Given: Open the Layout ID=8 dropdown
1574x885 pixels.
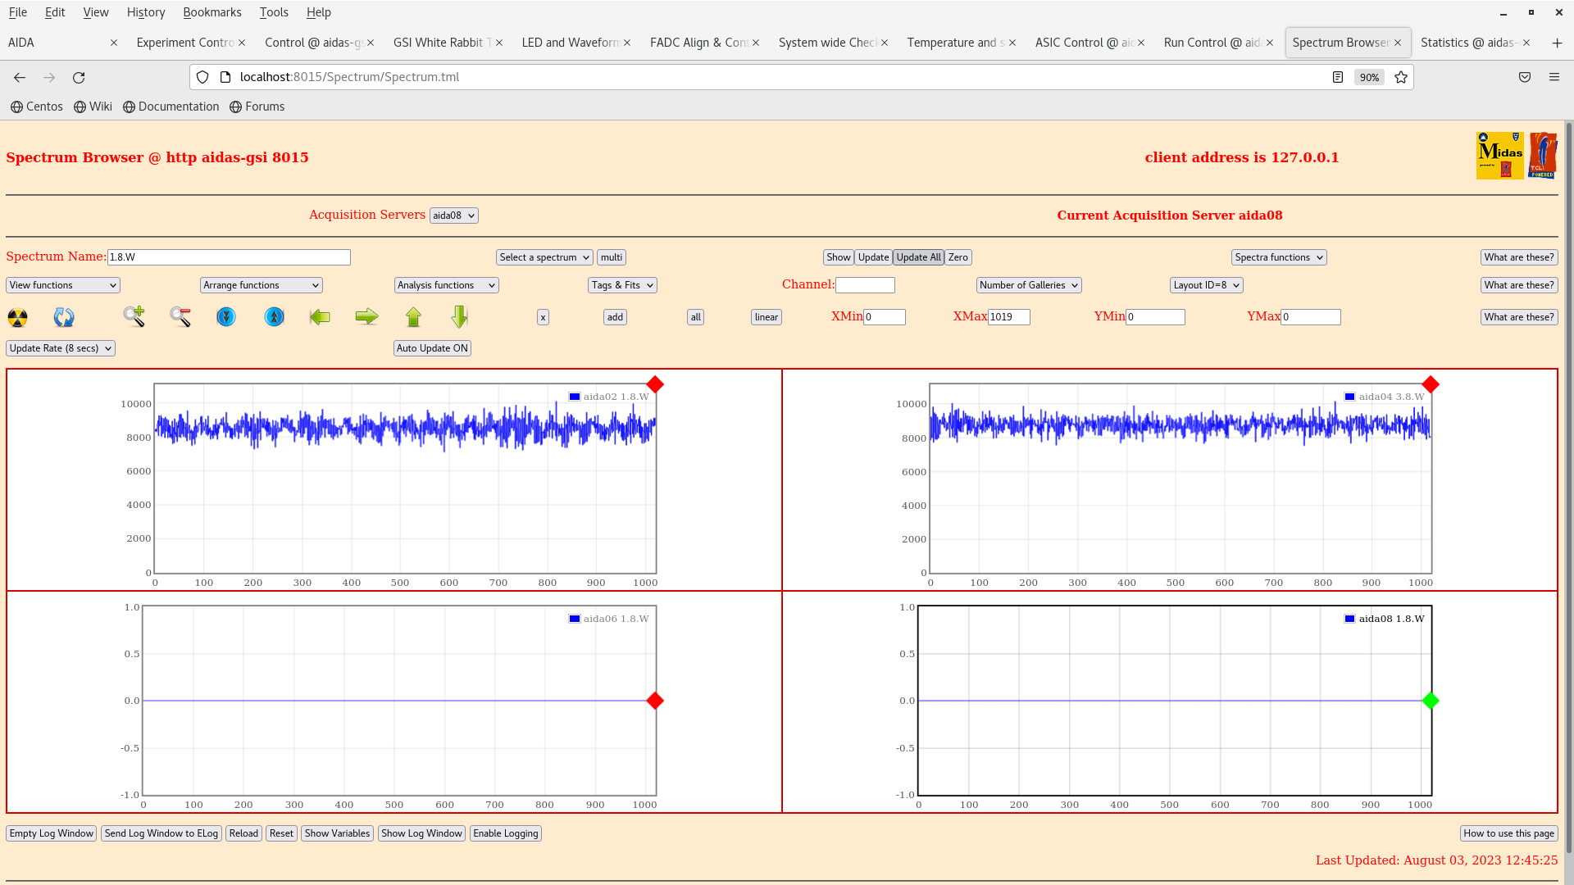Looking at the screenshot, I should point(1206,285).
